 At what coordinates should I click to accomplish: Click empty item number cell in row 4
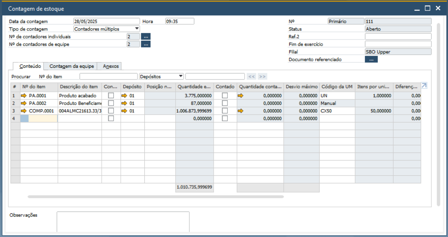click(x=39, y=118)
